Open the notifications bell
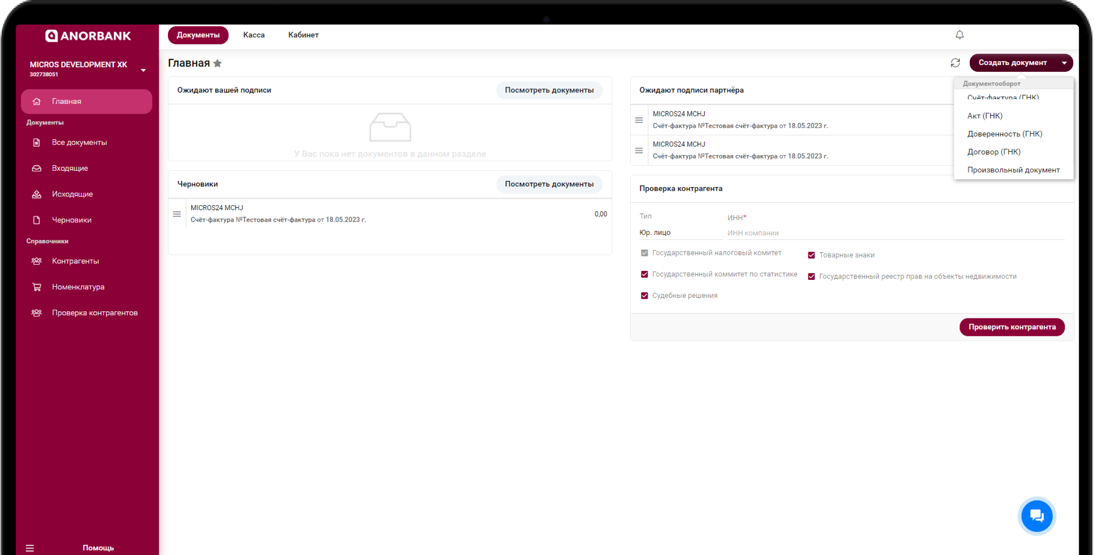The image size is (1095, 555). point(960,35)
